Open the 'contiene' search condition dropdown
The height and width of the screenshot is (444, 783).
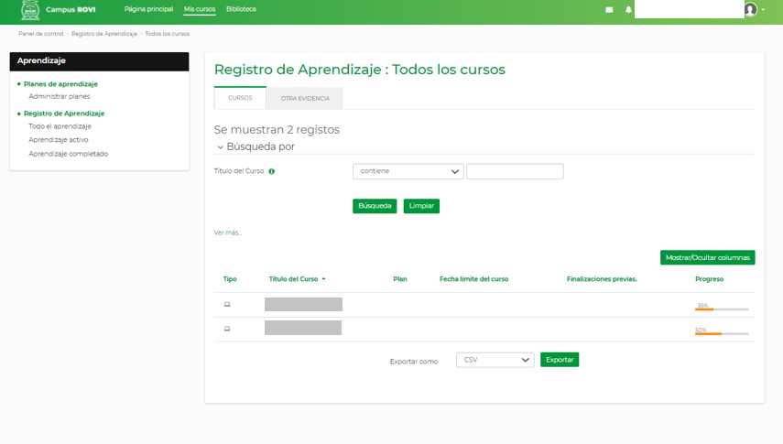(408, 171)
